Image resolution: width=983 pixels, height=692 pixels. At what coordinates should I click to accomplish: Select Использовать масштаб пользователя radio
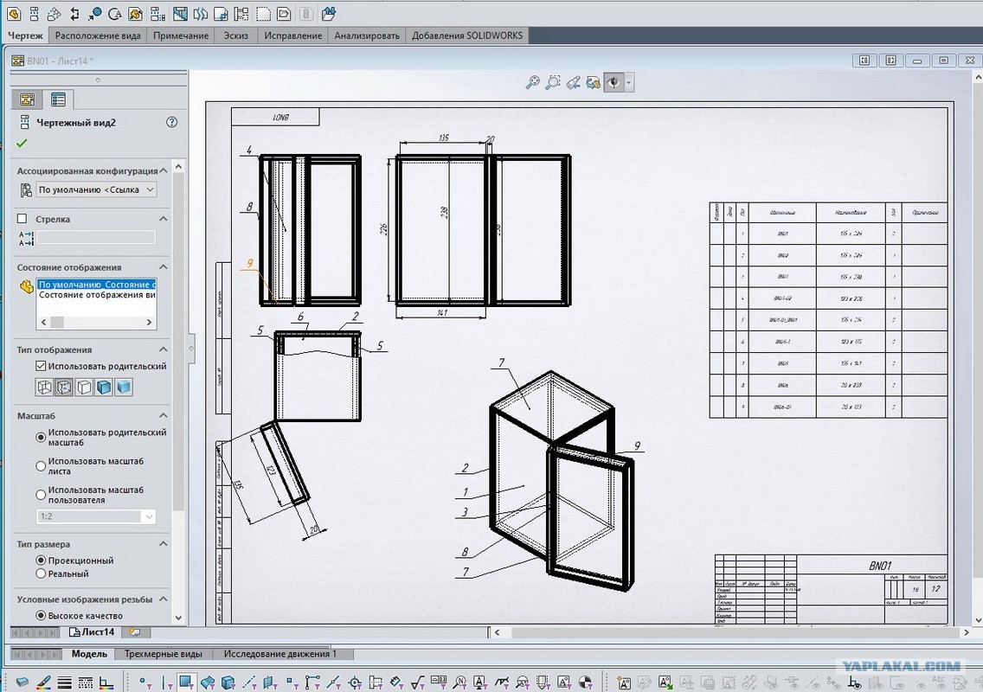pyautogui.click(x=41, y=495)
